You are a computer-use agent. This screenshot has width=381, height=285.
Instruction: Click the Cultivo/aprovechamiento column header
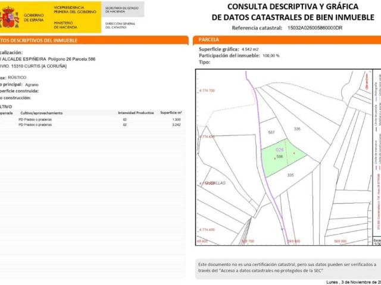tap(41, 113)
